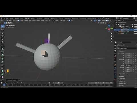Viewport: 137px width, 103px height.
Task: Hide Camera with its eye icon
Action: click(134, 31)
